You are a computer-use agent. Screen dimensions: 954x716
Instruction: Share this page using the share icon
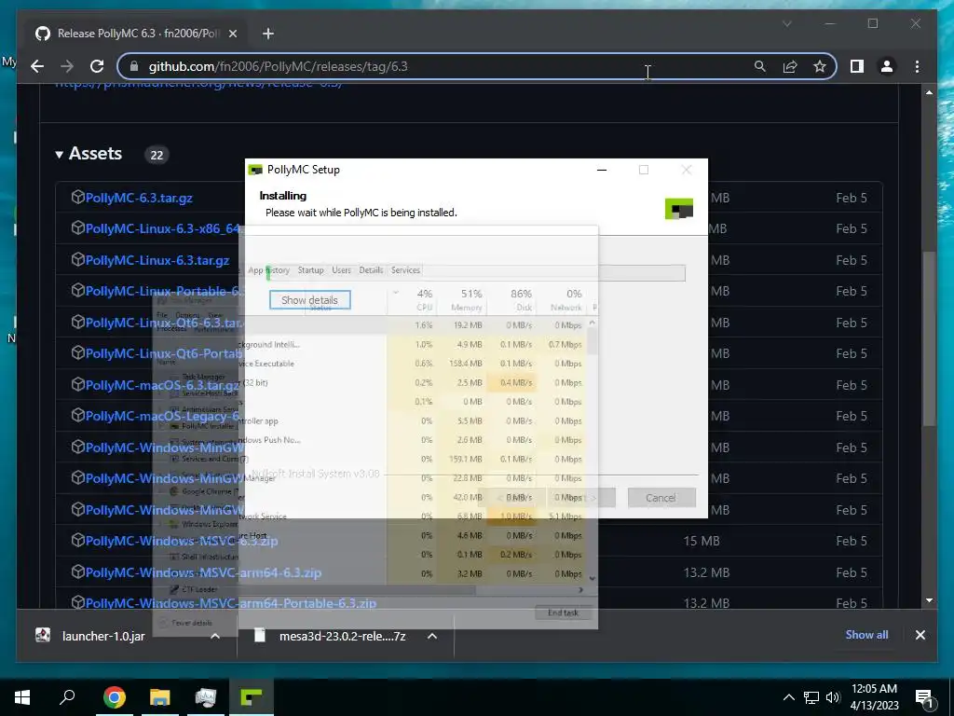point(790,66)
